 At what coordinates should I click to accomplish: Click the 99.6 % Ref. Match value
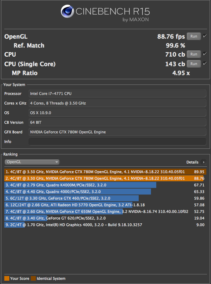pyautogui.click(x=176, y=45)
